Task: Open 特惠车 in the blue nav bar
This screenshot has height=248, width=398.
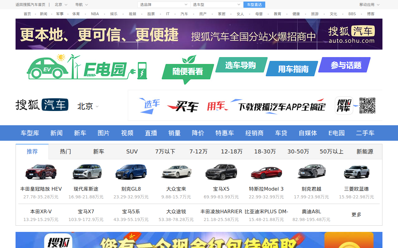Action: [225, 133]
